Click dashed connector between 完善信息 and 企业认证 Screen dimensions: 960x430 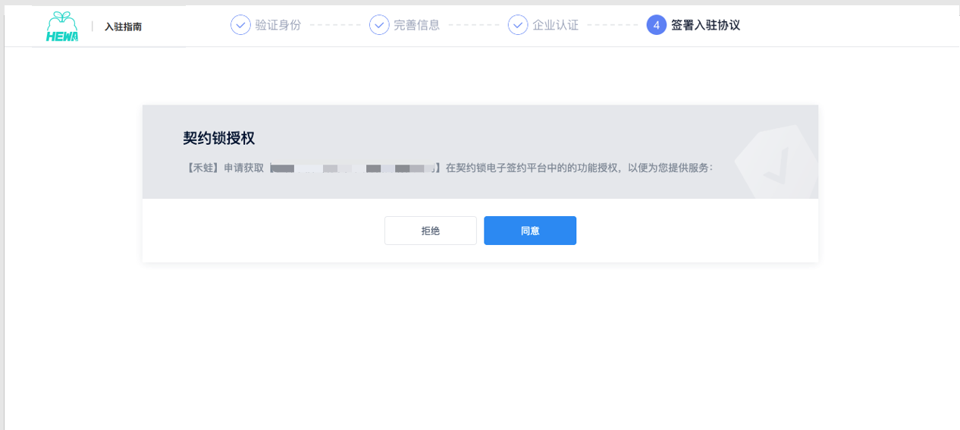pos(474,25)
